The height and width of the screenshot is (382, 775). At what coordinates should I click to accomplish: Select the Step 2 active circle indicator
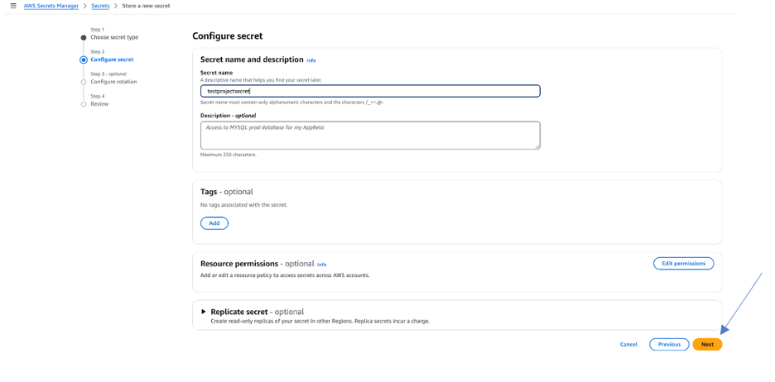[x=84, y=60]
